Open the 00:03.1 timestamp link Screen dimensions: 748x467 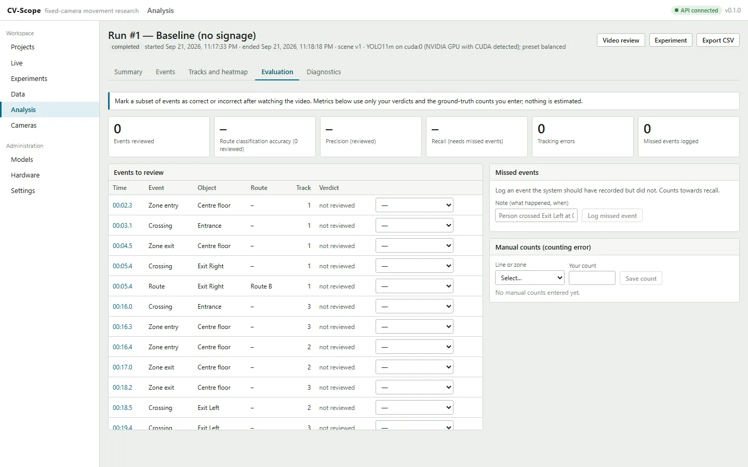(x=123, y=226)
